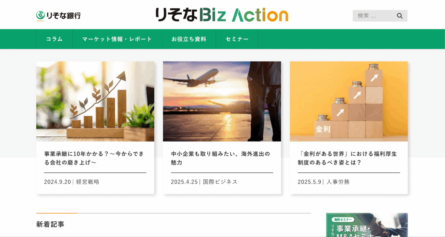Open the コラム menu item
Viewport: 445px width, 237px height.
54,39
